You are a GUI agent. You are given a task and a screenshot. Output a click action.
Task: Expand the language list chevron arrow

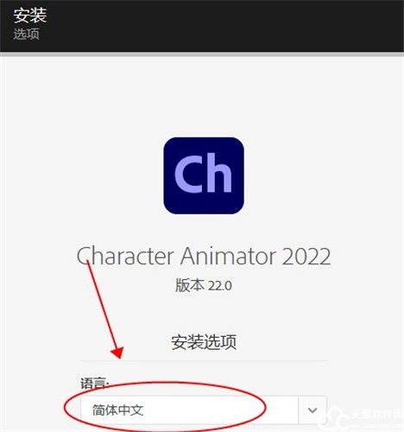pyautogui.click(x=312, y=410)
